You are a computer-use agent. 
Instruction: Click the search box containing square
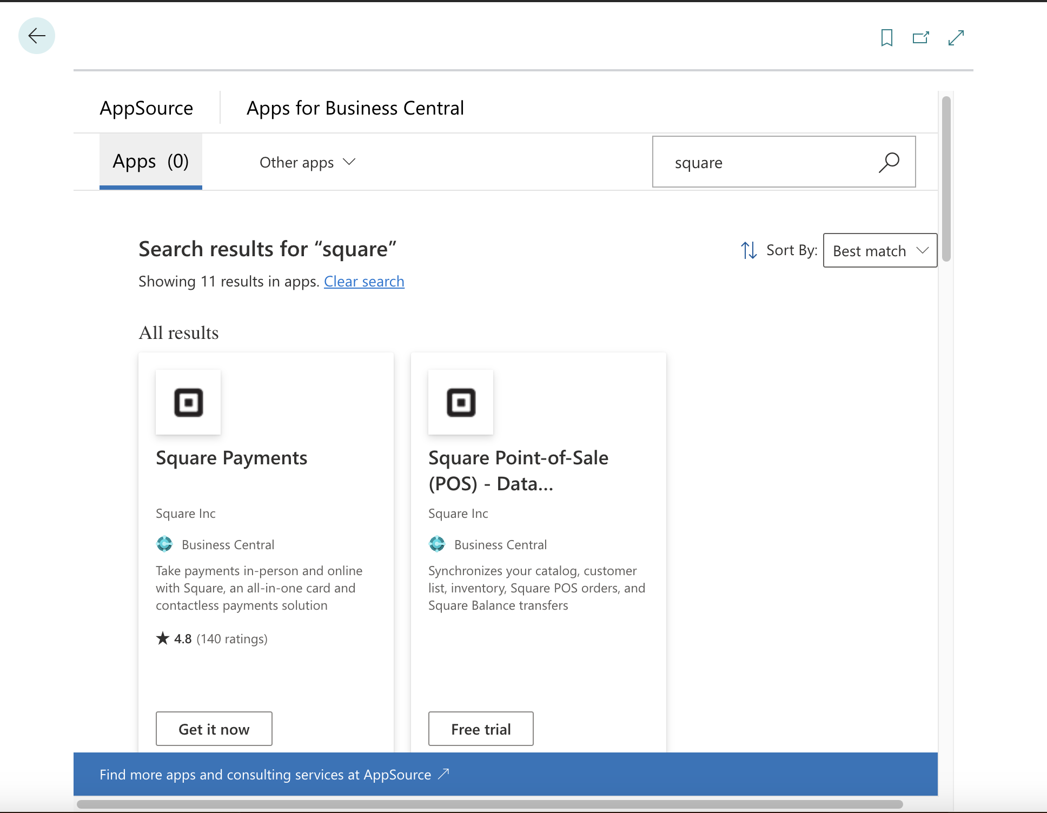768,162
